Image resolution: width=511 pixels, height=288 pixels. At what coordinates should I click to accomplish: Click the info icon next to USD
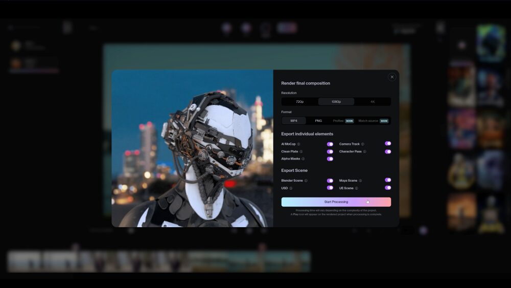coord(291,188)
